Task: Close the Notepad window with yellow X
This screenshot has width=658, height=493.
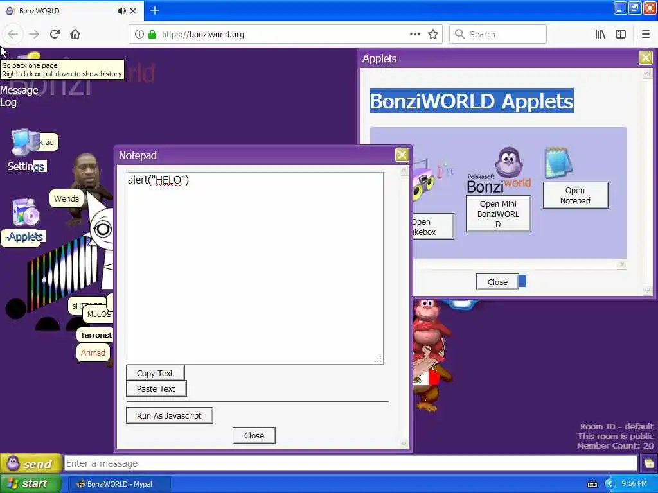Action: [x=402, y=155]
